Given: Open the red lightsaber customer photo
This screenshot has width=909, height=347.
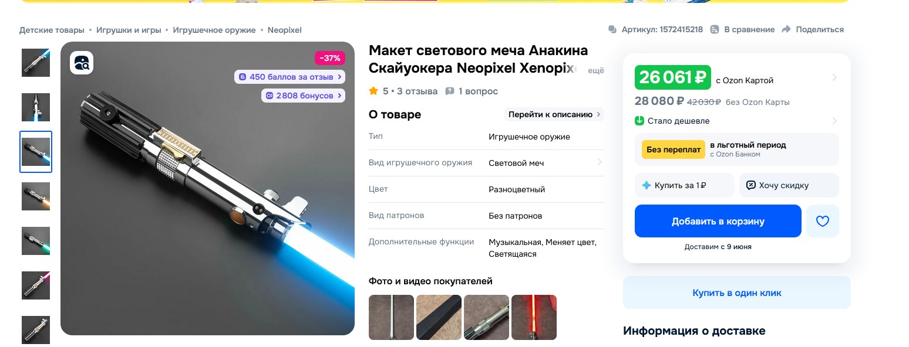Looking at the screenshot, I should point(534,317).
